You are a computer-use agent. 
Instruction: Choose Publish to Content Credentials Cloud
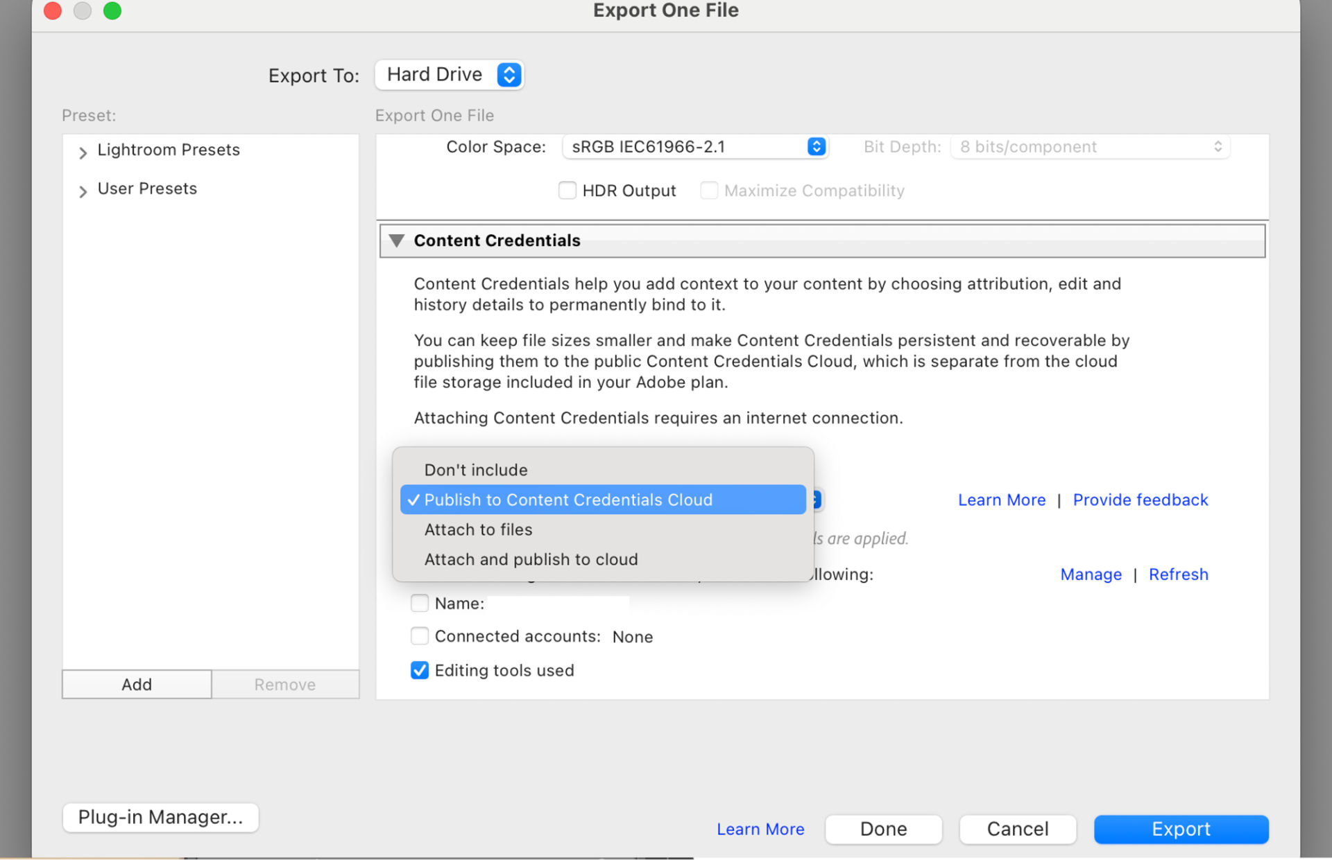click(x=603, y=500)
